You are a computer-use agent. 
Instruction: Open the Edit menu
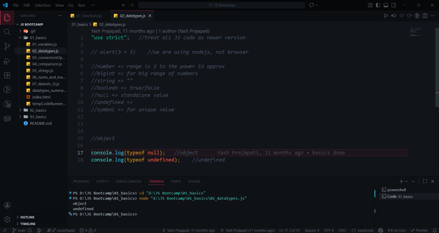(27, 5)
